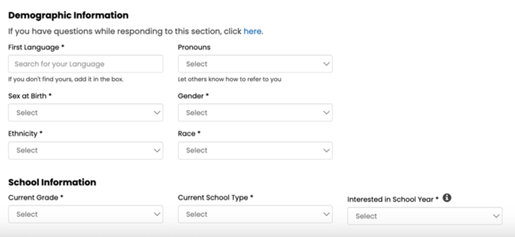Click the Demographic Information heading
Image resolution: width=515 pixels, height=237 pixels.
pos(68,15)
